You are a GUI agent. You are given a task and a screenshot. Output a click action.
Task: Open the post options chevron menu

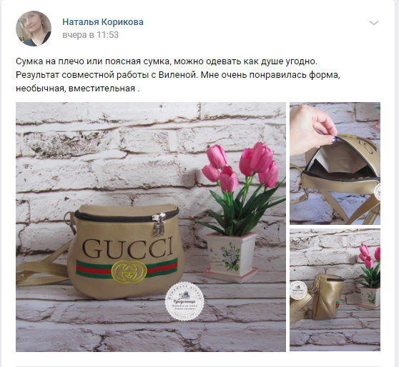point(374,23)
